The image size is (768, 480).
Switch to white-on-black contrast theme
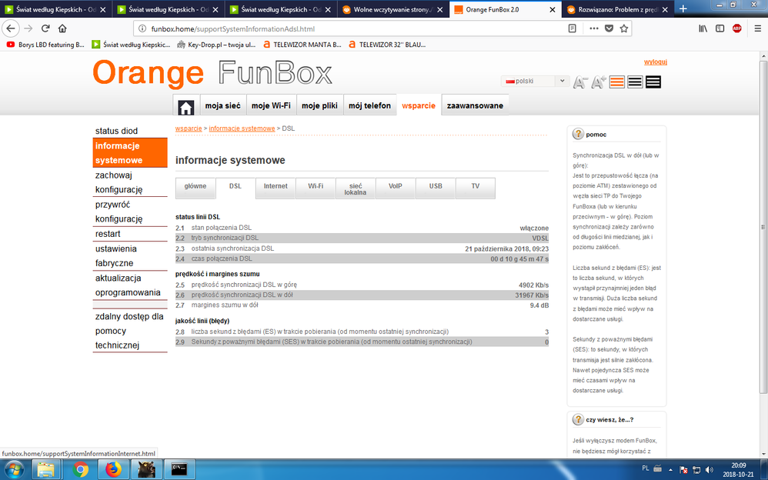coord(653,82)
